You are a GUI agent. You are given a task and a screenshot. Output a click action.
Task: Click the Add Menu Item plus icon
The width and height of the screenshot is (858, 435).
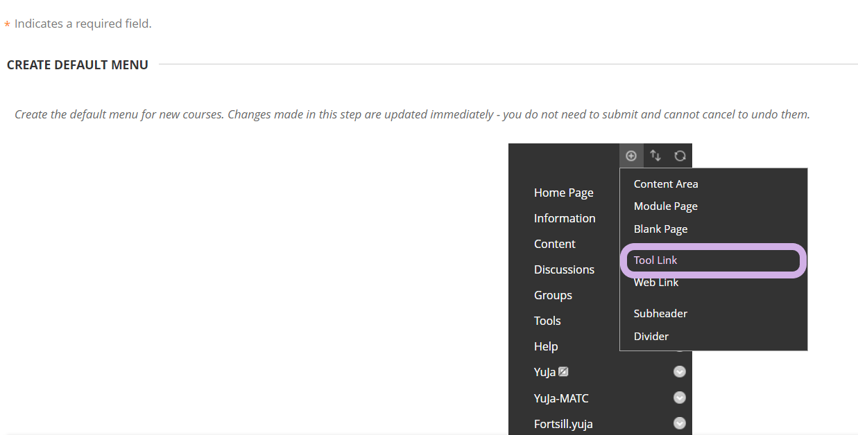pos(631,156)
